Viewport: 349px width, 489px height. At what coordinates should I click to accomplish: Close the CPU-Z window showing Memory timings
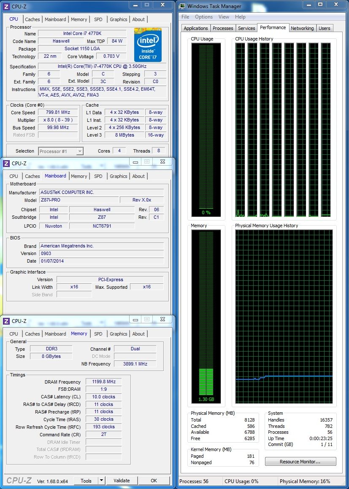(x=162, y=320)
